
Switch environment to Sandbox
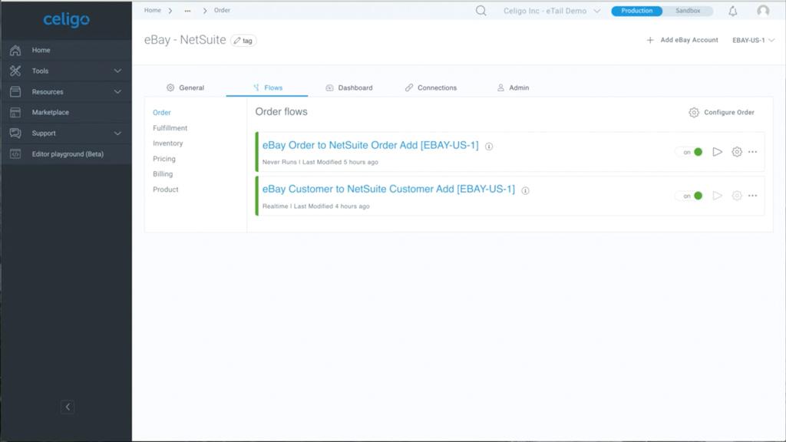pyautogui.click(x=688, y=11)
